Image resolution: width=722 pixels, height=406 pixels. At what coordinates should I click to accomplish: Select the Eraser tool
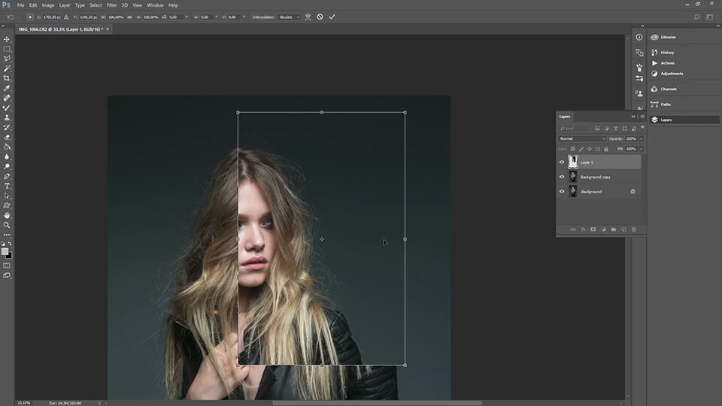(x=7, y=137)
